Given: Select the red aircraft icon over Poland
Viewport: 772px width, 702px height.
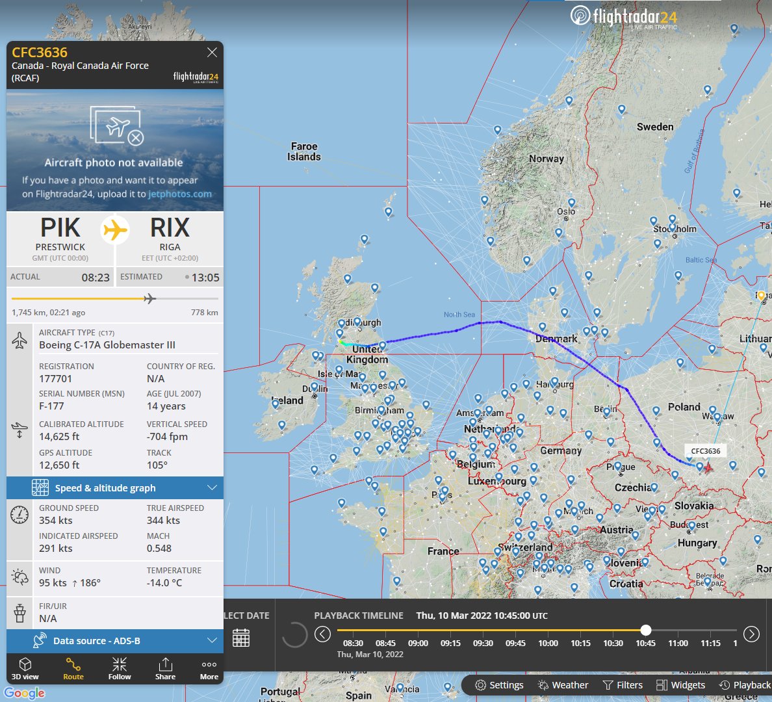Looking at the screenshot, I should 708,467.
